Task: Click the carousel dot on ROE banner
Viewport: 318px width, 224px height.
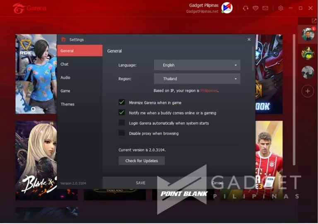Action: pos(33,109)
